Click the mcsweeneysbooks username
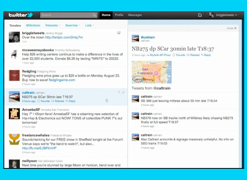 [x=38, y=50]
